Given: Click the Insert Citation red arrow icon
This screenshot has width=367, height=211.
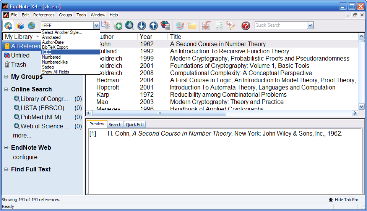Looking at the screenshot, I should [207, 26].
